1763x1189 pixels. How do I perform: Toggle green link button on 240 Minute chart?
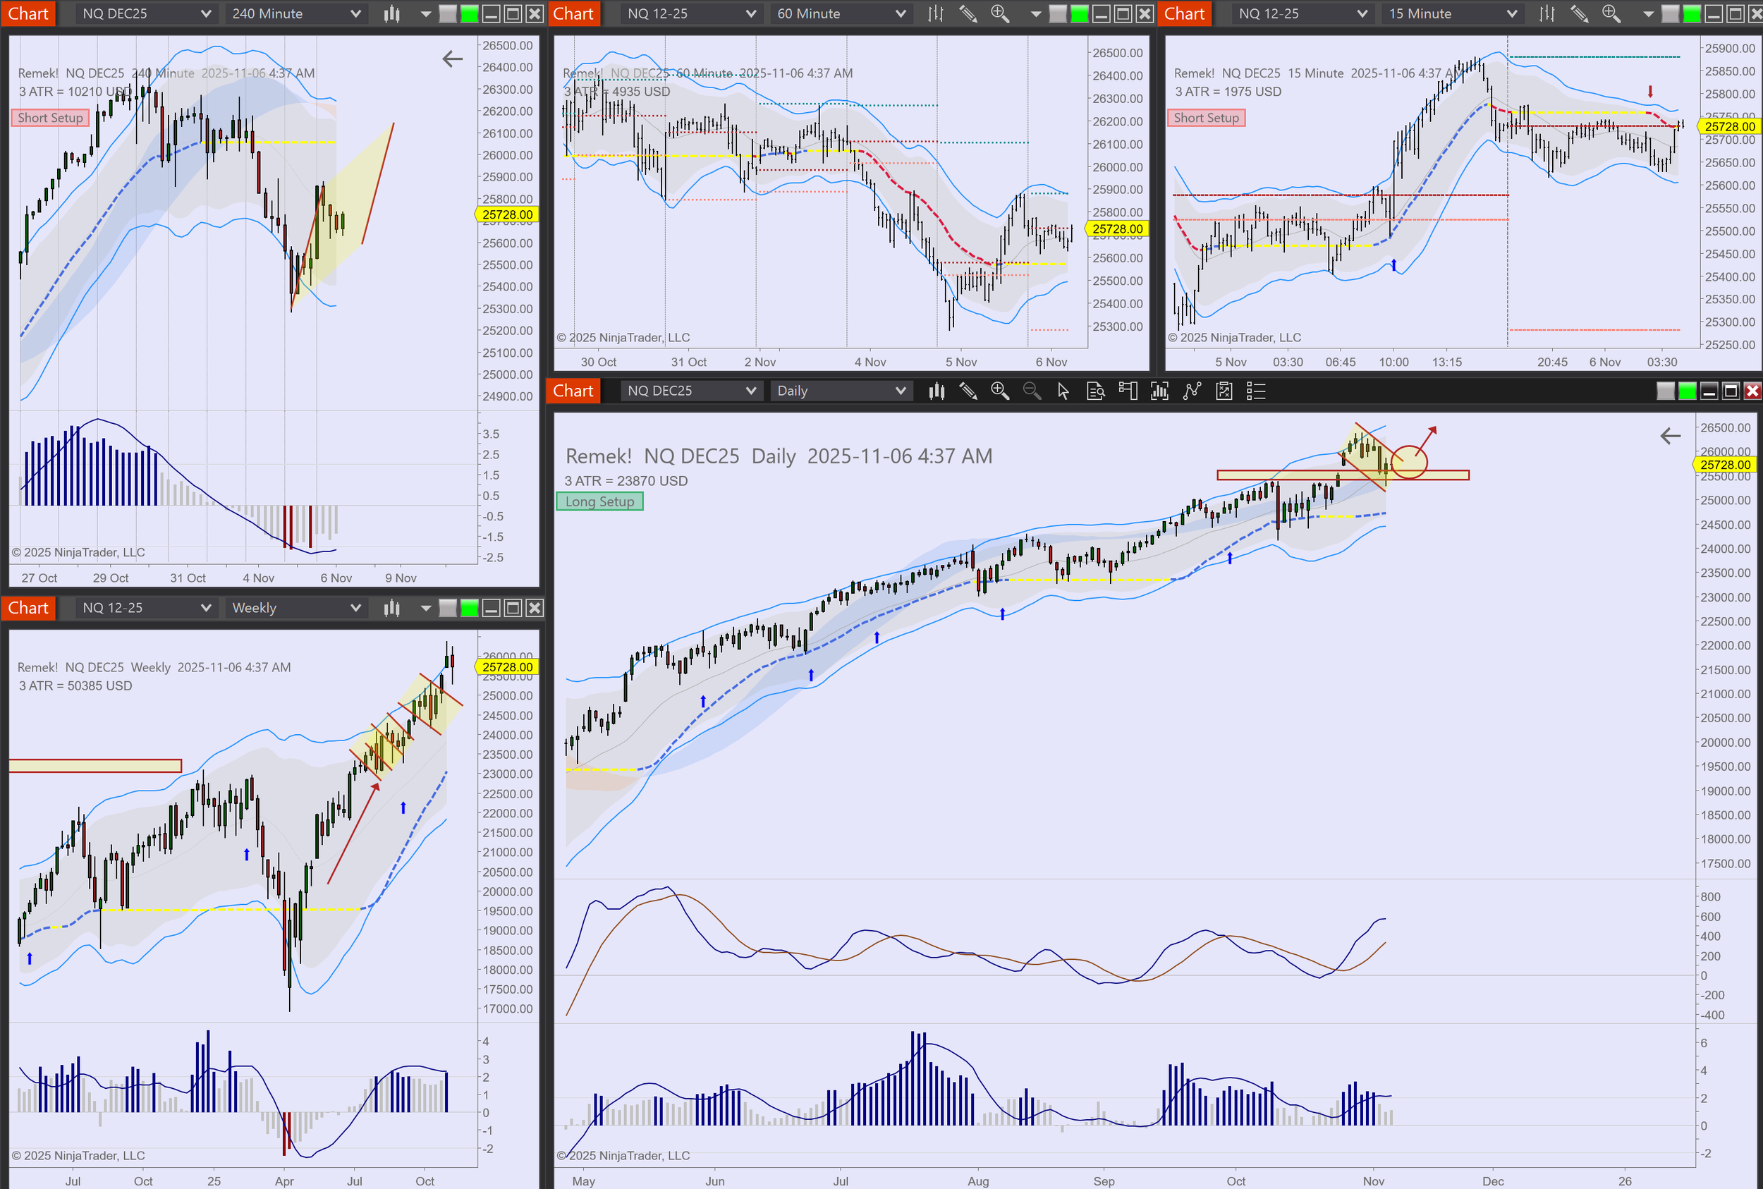tap(470, 13)
